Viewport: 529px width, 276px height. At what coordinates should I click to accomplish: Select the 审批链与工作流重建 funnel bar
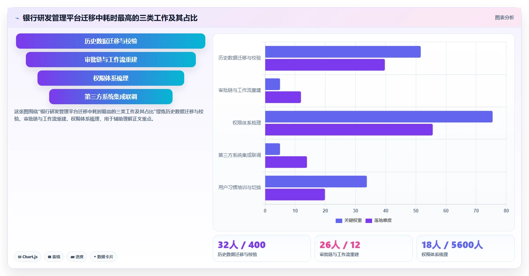111,60
